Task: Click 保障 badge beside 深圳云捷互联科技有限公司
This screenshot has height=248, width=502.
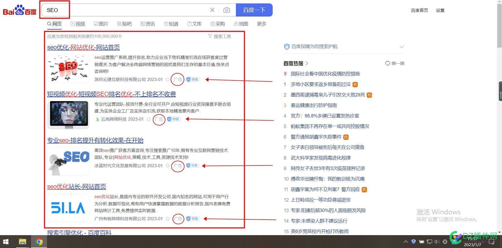Action: tap(193, 79)
